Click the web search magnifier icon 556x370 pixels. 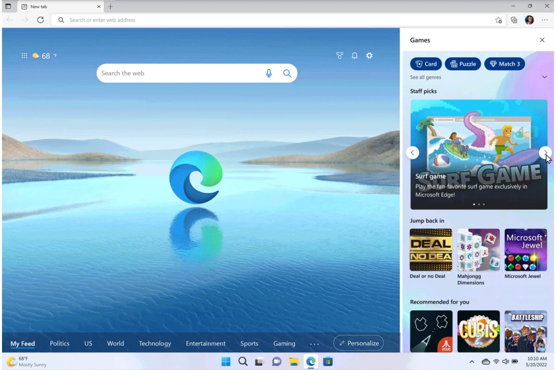[288, 73]
